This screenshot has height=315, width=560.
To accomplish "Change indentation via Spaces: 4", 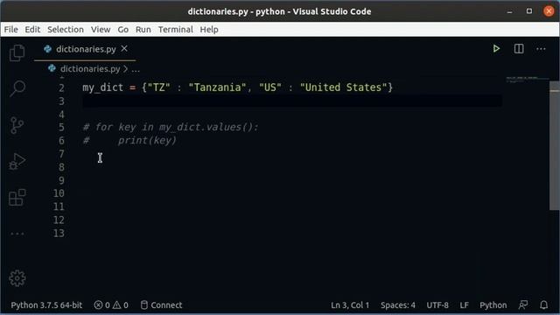I will pyautogui.click(x=398, y=305).
